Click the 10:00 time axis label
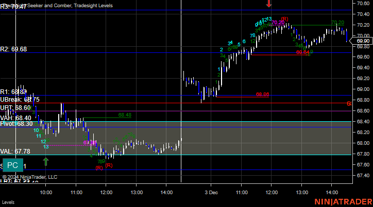 46,193
